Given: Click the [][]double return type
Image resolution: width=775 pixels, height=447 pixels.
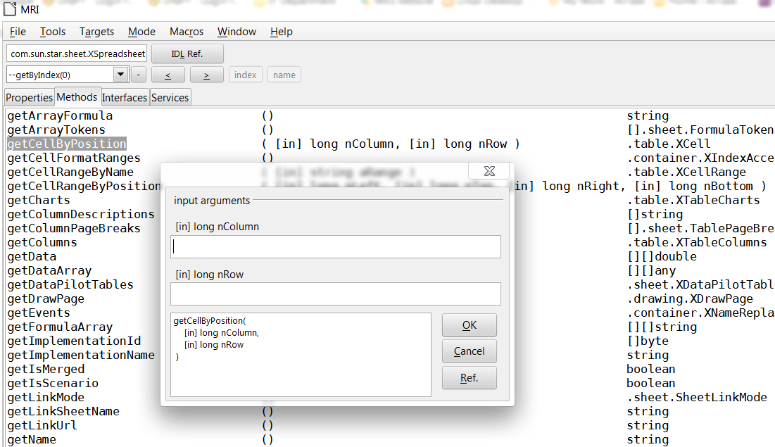Looking at the screenshot, I should click(662, 257).
